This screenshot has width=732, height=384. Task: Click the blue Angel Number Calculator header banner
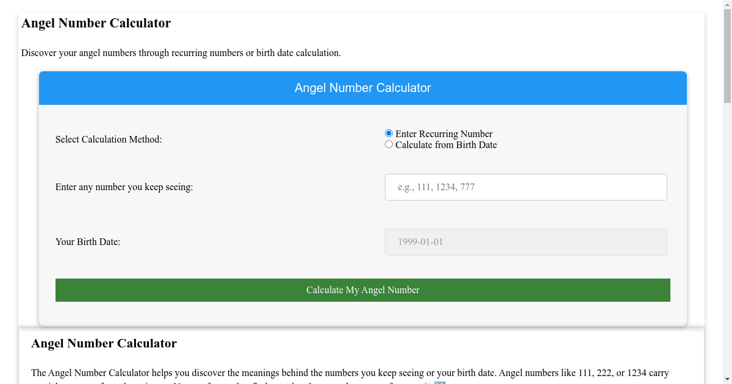point(362,88)
